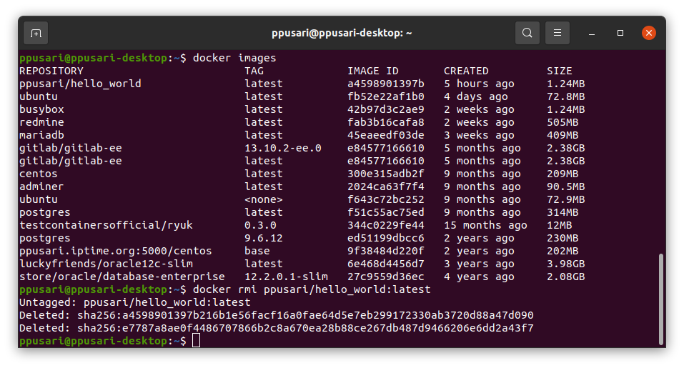Select testcontainersofficial/ryuk repository name
Image resolution: width=684 pixels, height=368 pixels.
point(106,225)
